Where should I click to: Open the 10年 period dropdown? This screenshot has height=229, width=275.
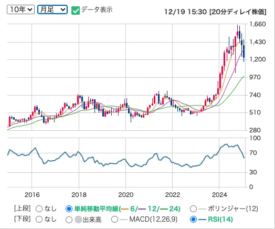20,9
